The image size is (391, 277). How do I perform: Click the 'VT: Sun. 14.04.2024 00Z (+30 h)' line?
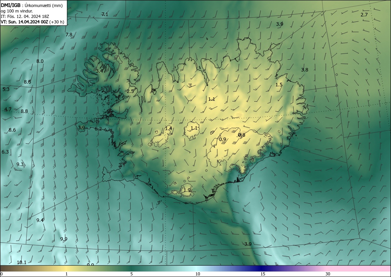click(x=32, y=22)
